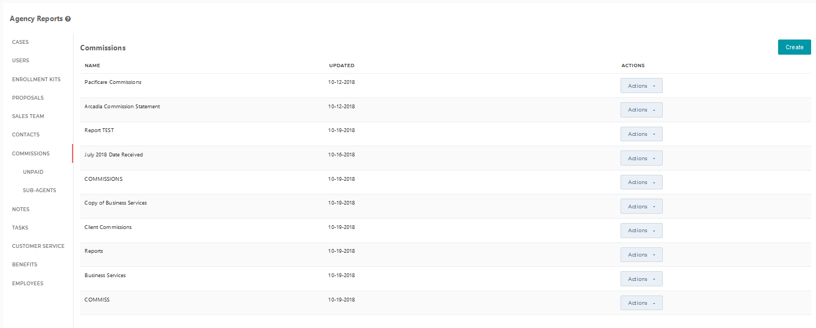Select Copy of Business Services name
This screenshot has width=816, height=328.
(116, 203)
